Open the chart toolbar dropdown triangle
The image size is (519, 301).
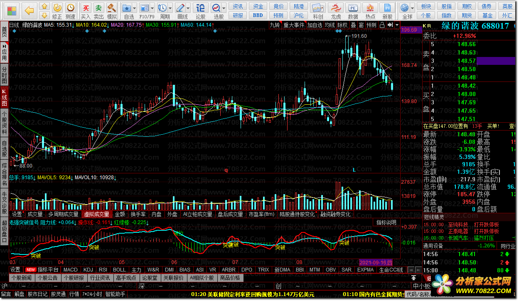(397, 25)
